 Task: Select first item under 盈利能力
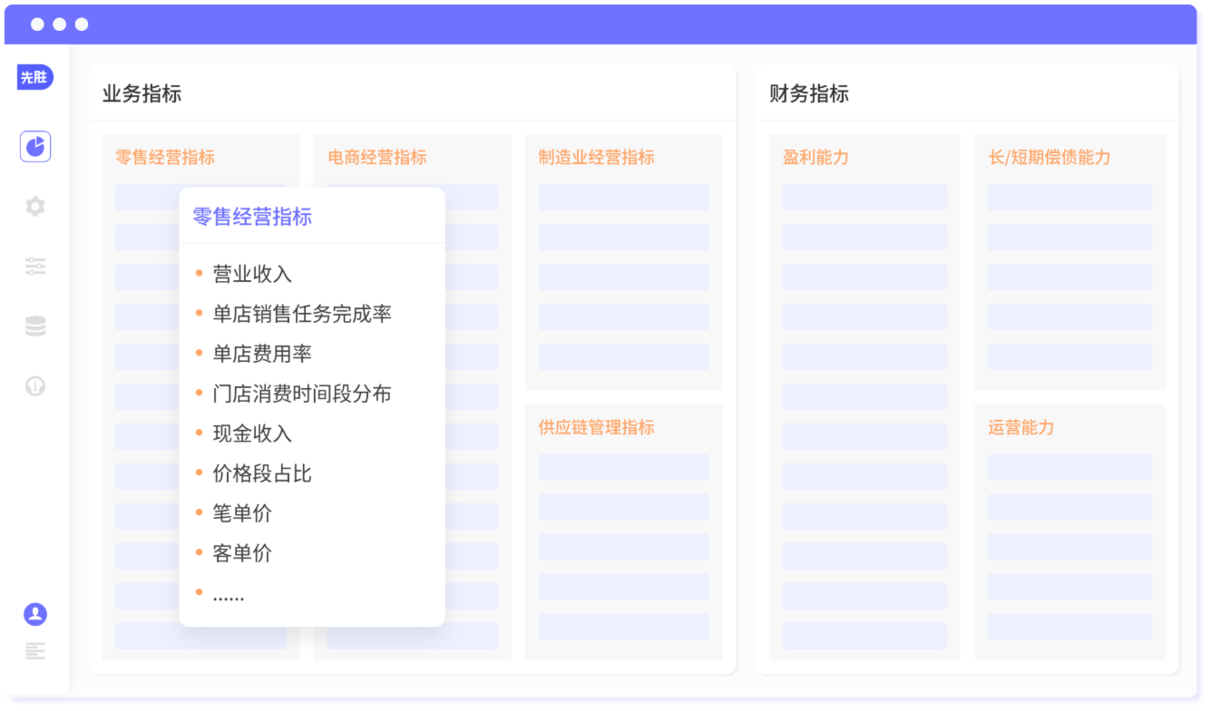864,198
